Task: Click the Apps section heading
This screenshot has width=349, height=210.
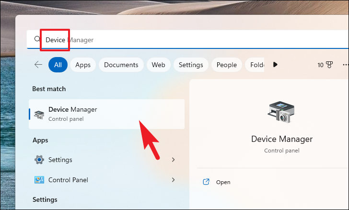Action: click(x=40, y=140)
